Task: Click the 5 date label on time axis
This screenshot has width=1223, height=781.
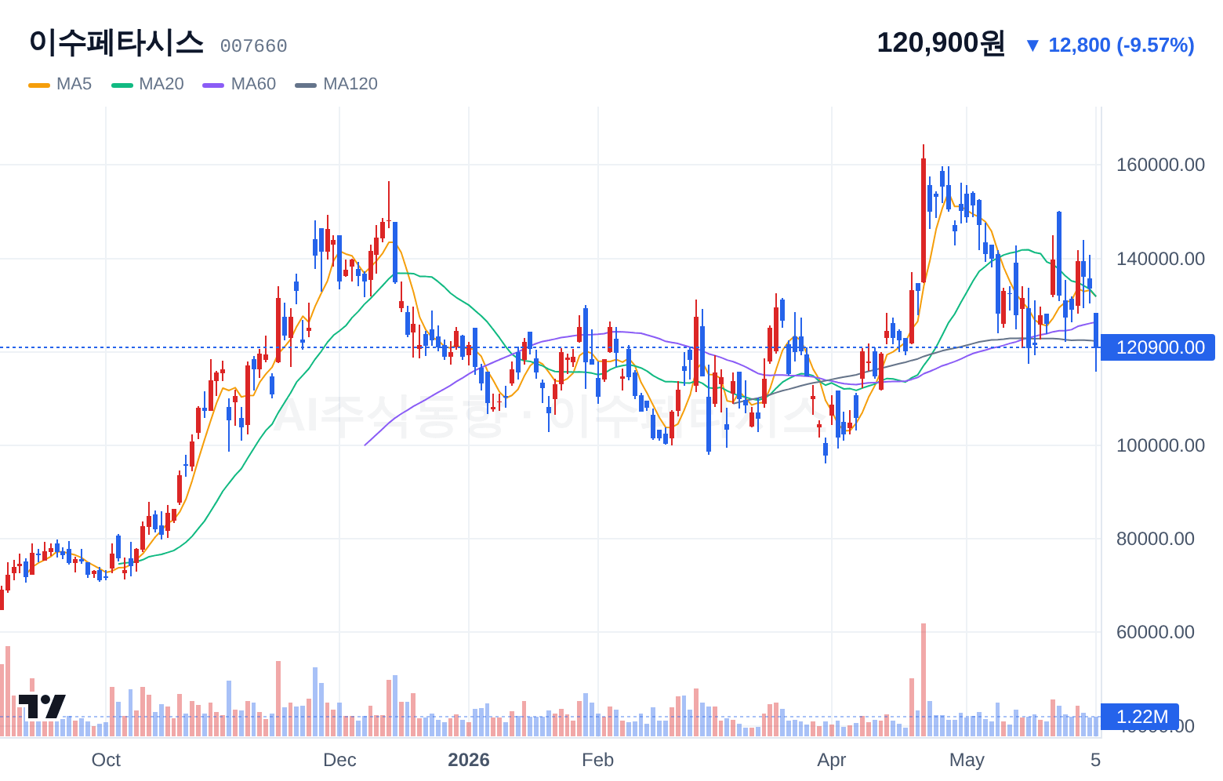Action: tap(1095, 760)
